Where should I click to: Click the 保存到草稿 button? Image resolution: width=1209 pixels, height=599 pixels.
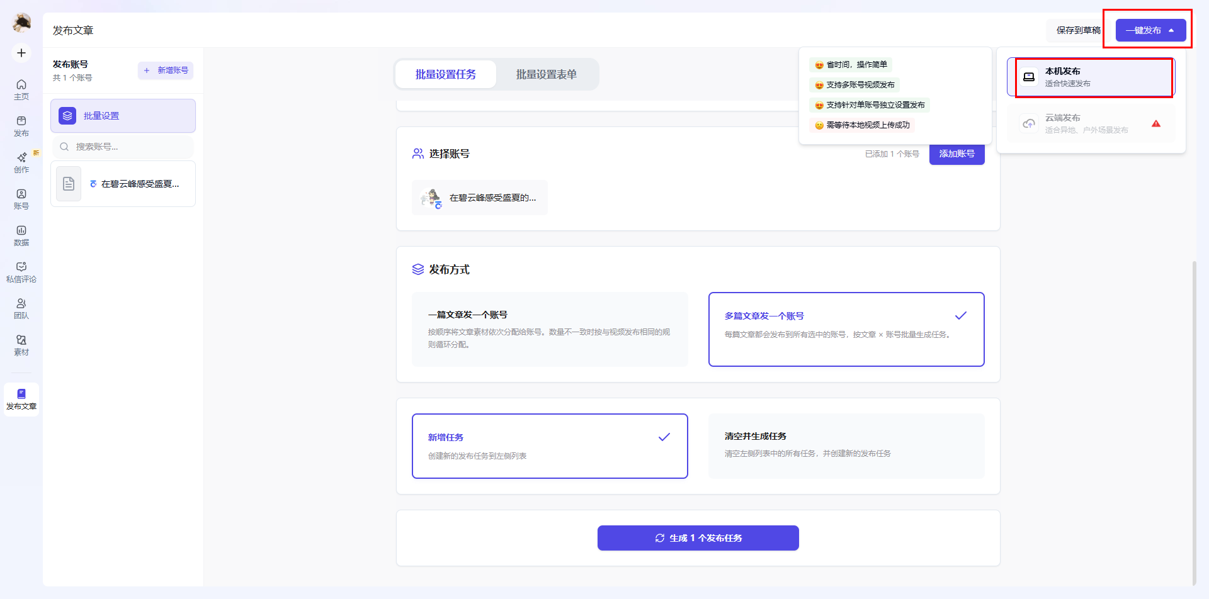(1078, 30)
